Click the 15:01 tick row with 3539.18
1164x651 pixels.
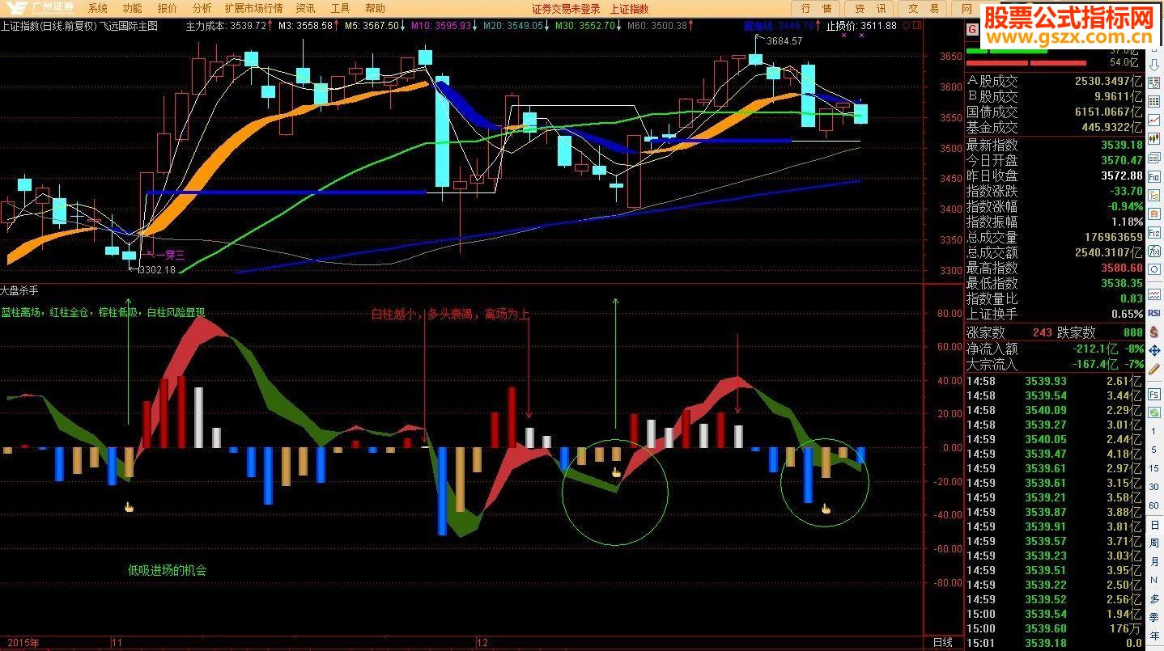[x=1056, y=644]
